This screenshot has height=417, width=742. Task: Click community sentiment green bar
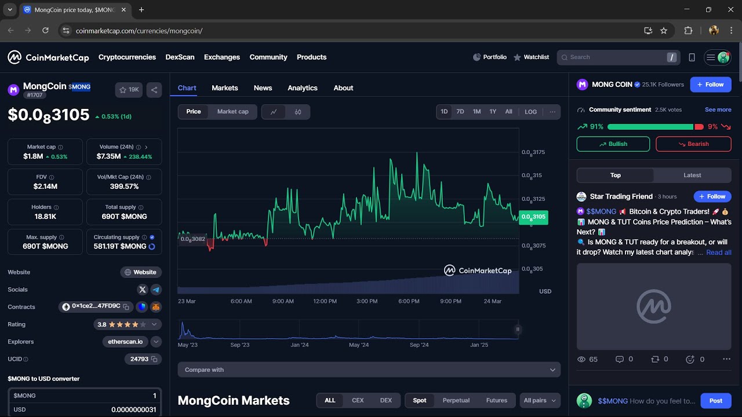[650, 127]
